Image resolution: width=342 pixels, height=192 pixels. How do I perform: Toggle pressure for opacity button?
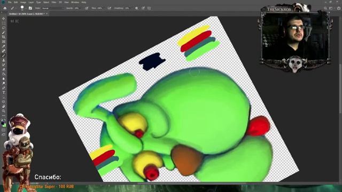(x=87, y=8)
